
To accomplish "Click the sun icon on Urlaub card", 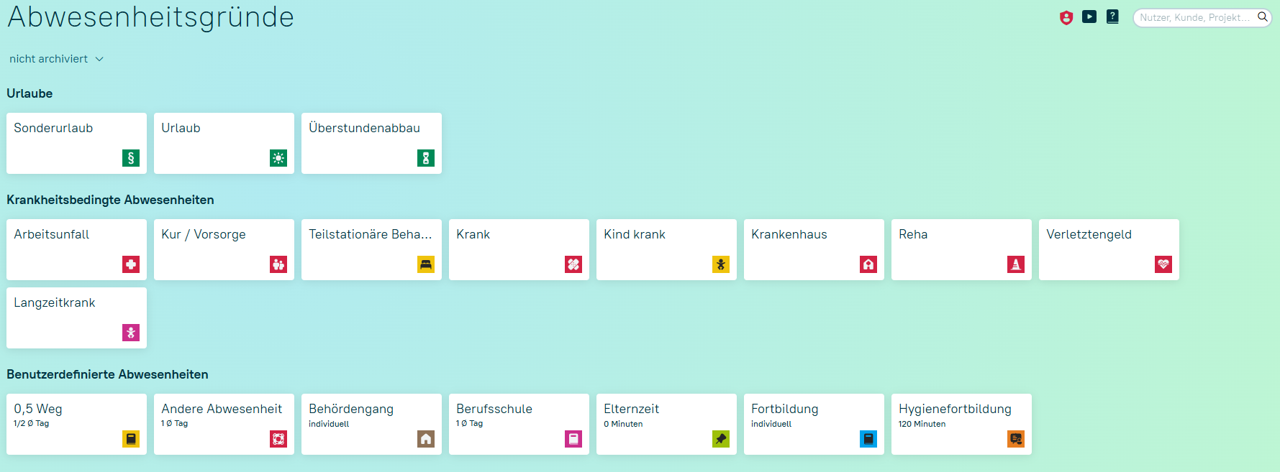I will (x=278, y=158).
